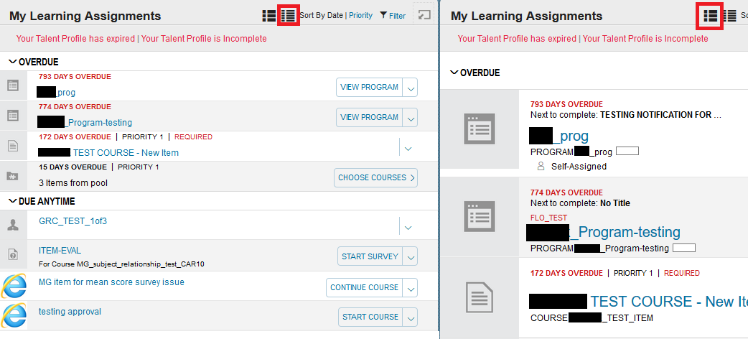Open the _Program-testing link in left panel

[99, 123]
